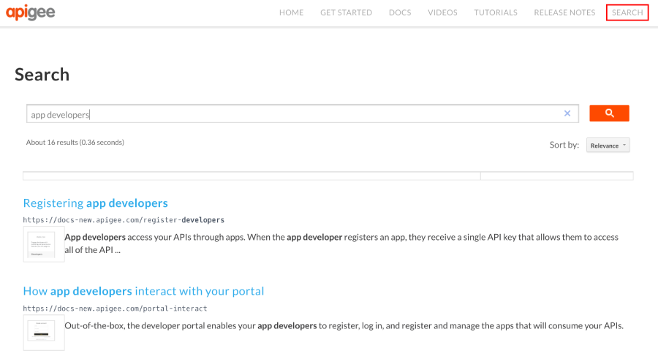Open the 'Registering app developers' result
The height and width of the screenshot is (359, 658).
coord(95,203)
